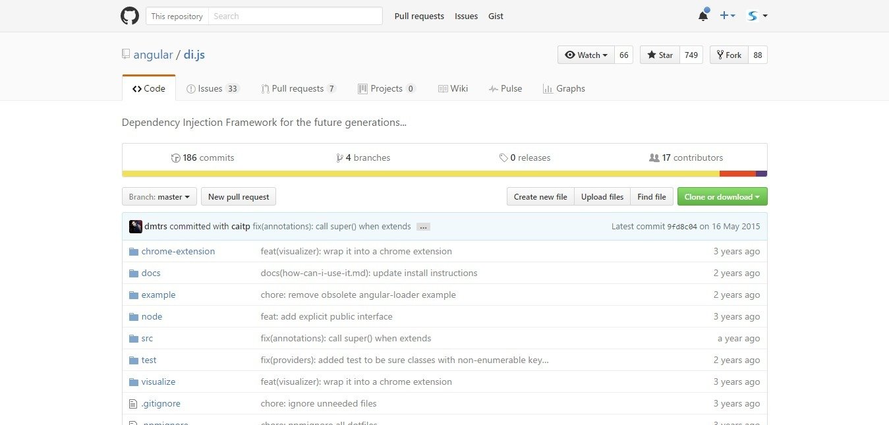Image resolution: width=889 pixels, height=425 pixels.
Task: Open the .gitignore file name link
Action: click(x=161, y=404)
